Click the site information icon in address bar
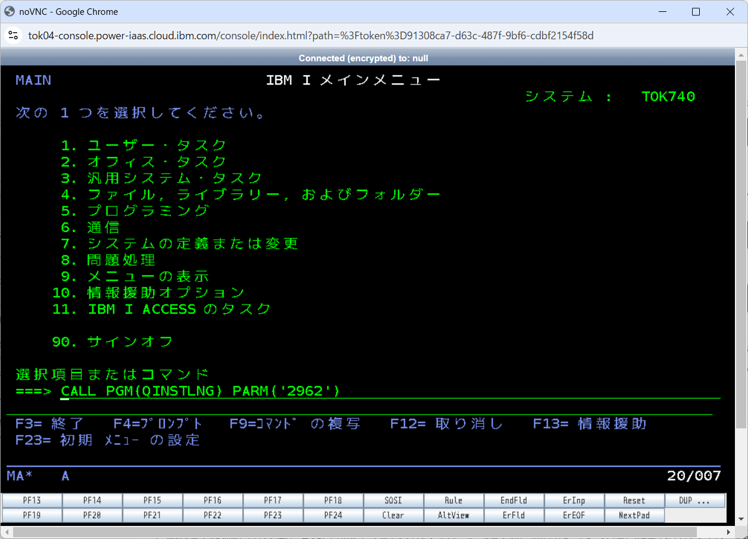Image resolution: width=748 pixels, height=539 pixels. (14, 36)
